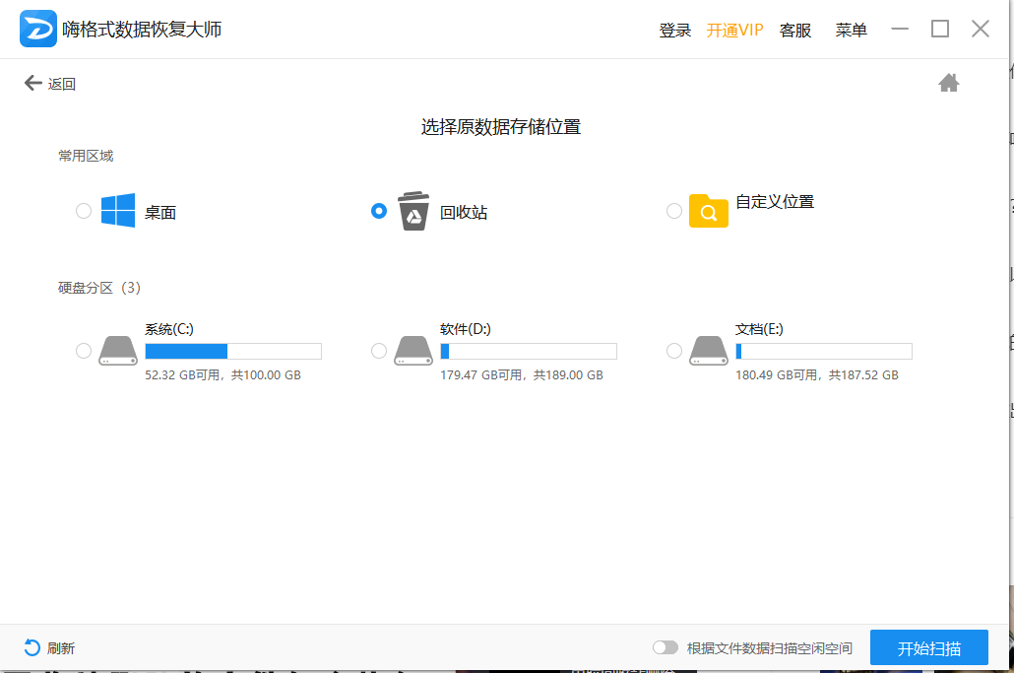
Task: Click the custom location folder icon
Action: [708, 211]
